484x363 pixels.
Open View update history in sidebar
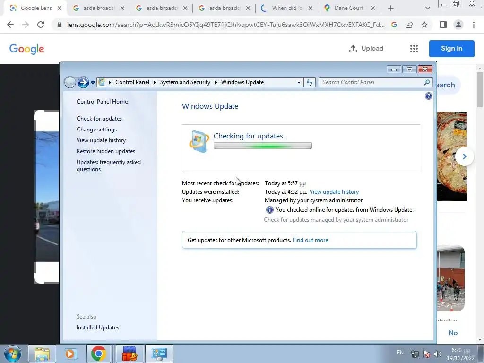(x=101, y=140)
